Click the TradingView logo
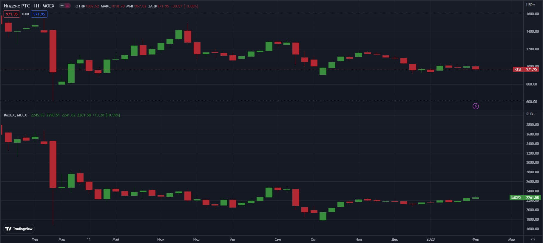The height and width of the screenshot is (243, 543). coord(19,229)
